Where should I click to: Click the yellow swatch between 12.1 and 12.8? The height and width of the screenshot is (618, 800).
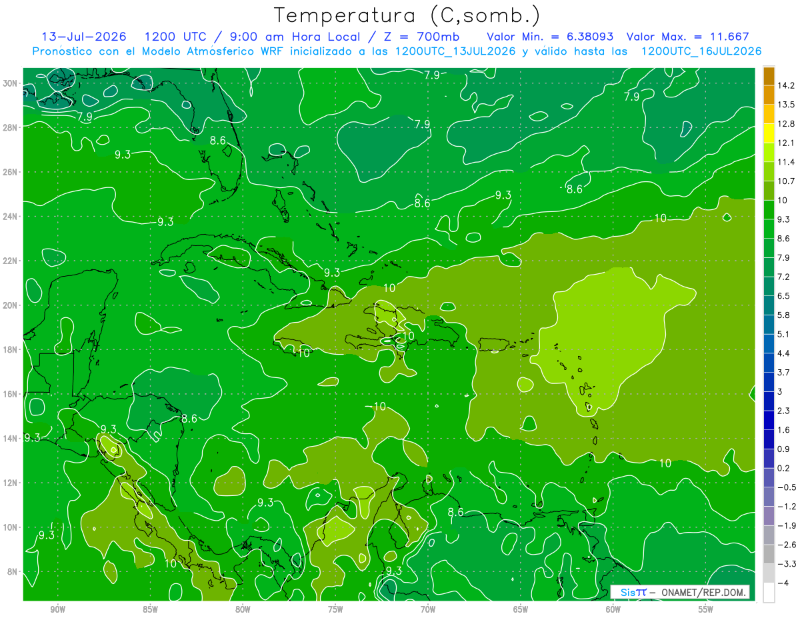coord(769,133)
